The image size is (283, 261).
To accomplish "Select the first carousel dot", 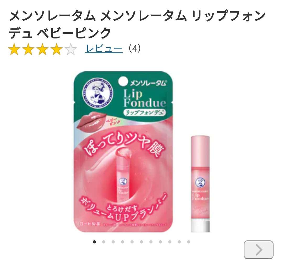I will click(x=94, y=242).
